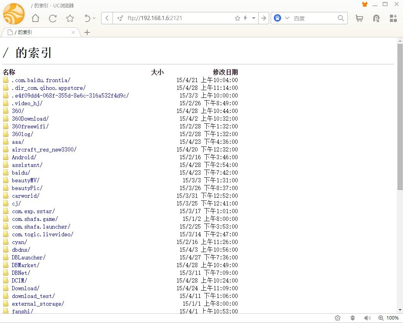Open the Download/ folder
This screenshot has height=323, width=403.
(x=25, y=288)
